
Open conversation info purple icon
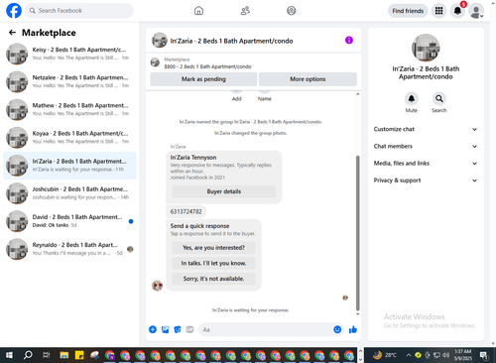click(x=349, y=41)
